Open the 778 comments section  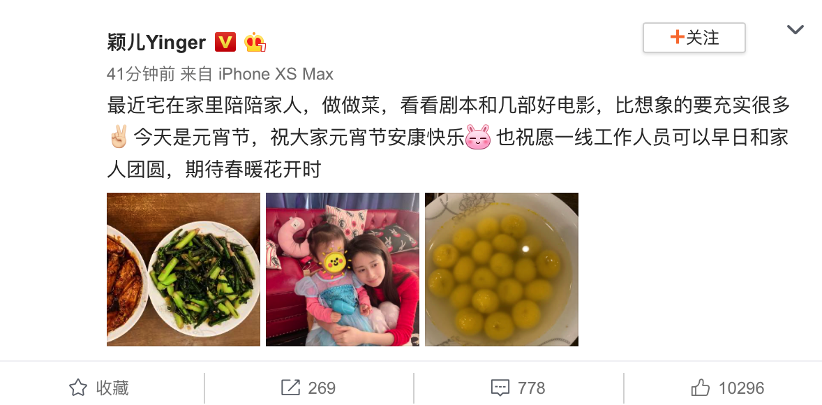[518, 388]
